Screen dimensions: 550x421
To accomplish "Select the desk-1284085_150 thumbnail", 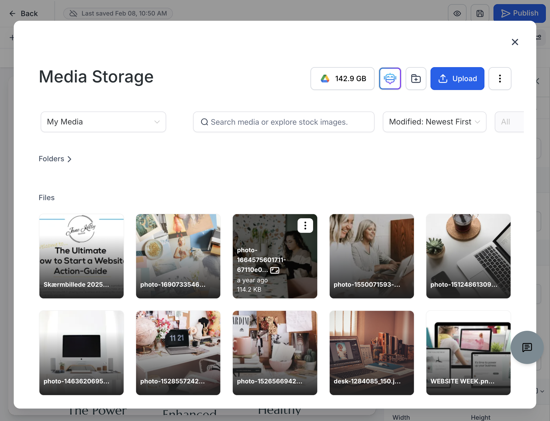I will coord(371,353).
